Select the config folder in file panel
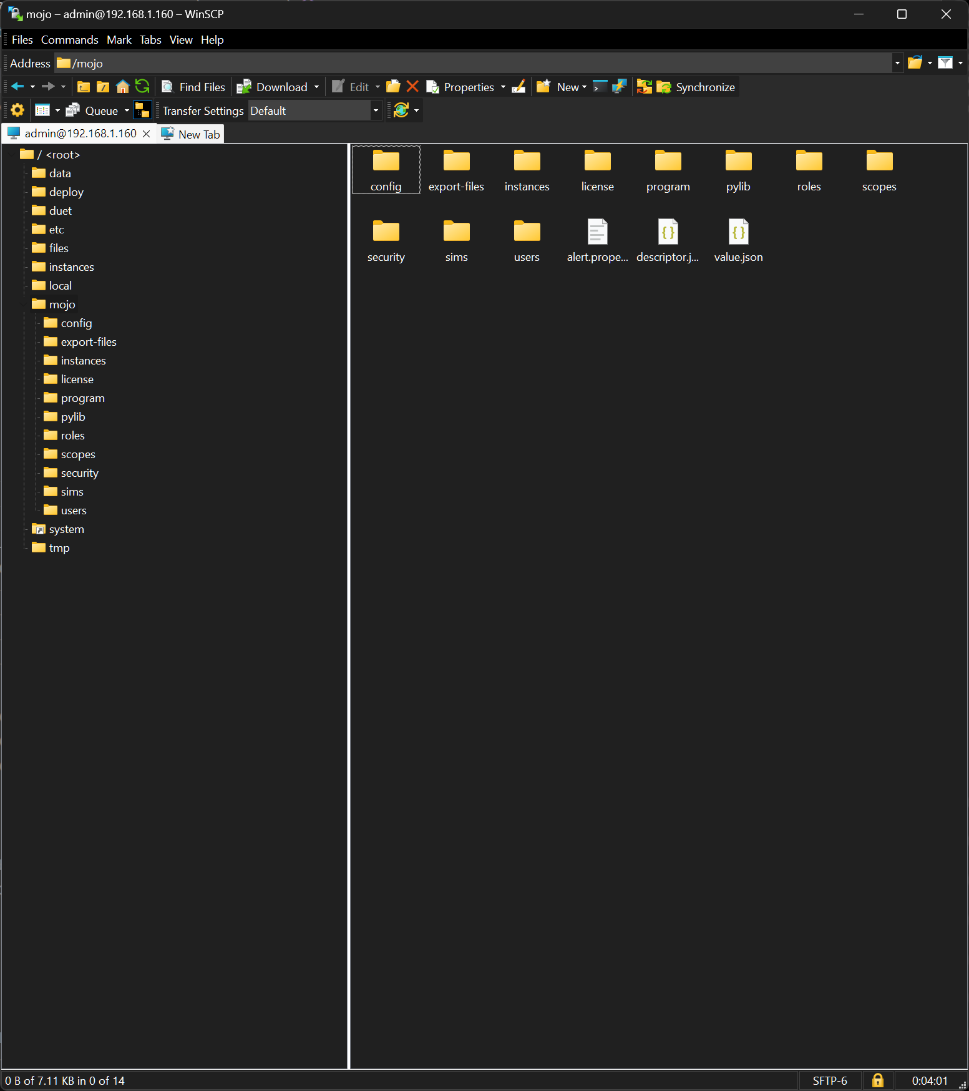 pos(386,170)
